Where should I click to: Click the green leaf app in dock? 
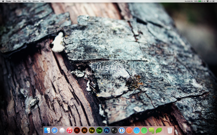159,130
